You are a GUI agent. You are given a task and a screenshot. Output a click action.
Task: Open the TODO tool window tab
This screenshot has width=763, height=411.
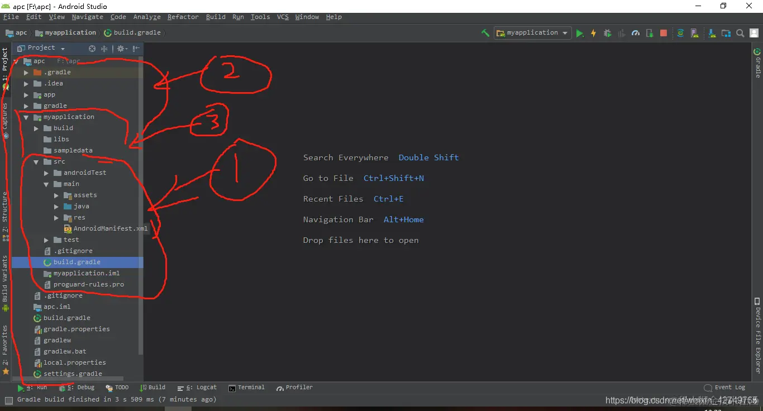point(117,388)
